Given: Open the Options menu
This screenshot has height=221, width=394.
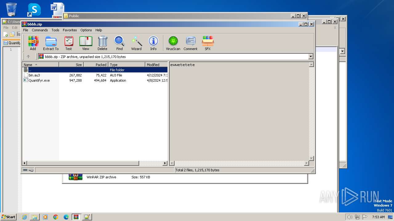Looking at the screenshot, I should click(x=86, y=30).
